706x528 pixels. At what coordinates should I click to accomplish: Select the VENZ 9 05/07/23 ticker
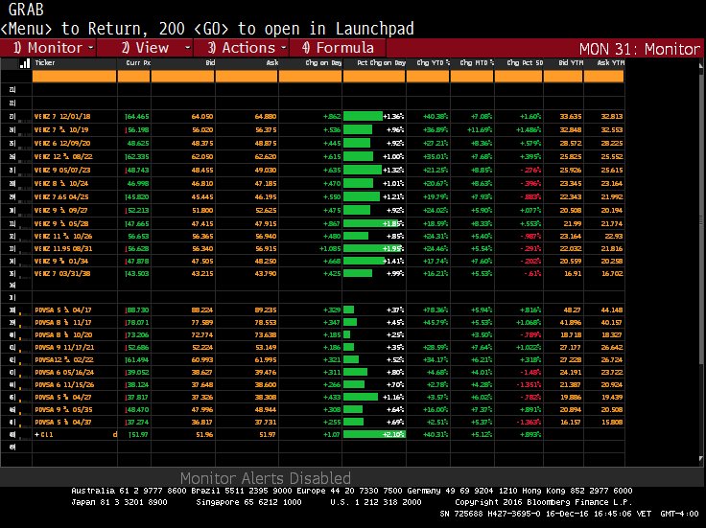click(62, 171)
